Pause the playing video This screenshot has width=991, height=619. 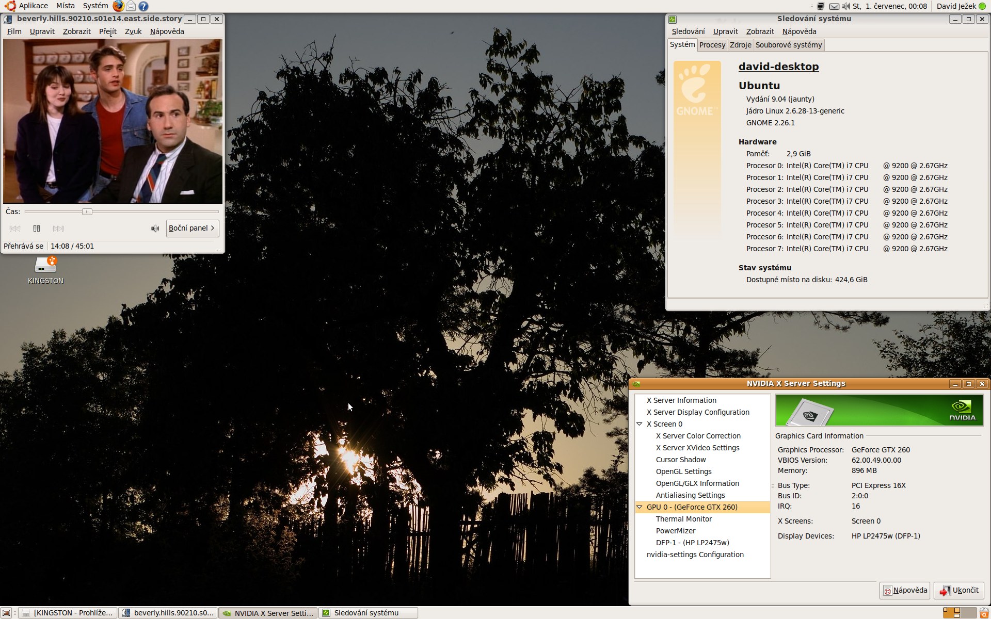click(37, 229)
